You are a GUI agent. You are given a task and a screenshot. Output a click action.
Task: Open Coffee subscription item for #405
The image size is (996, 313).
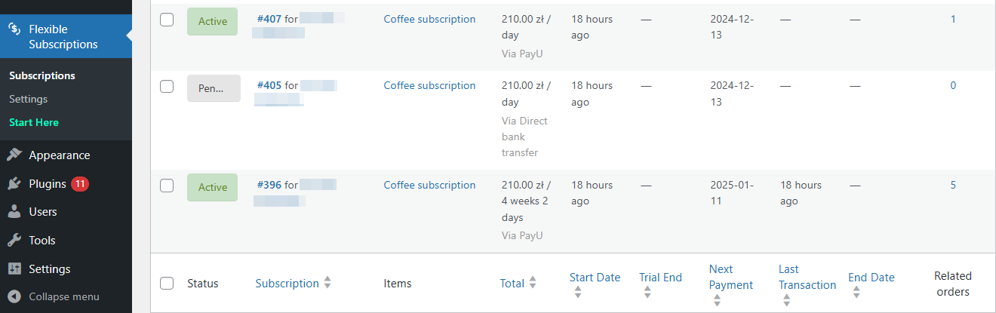(x=429, y=85)
